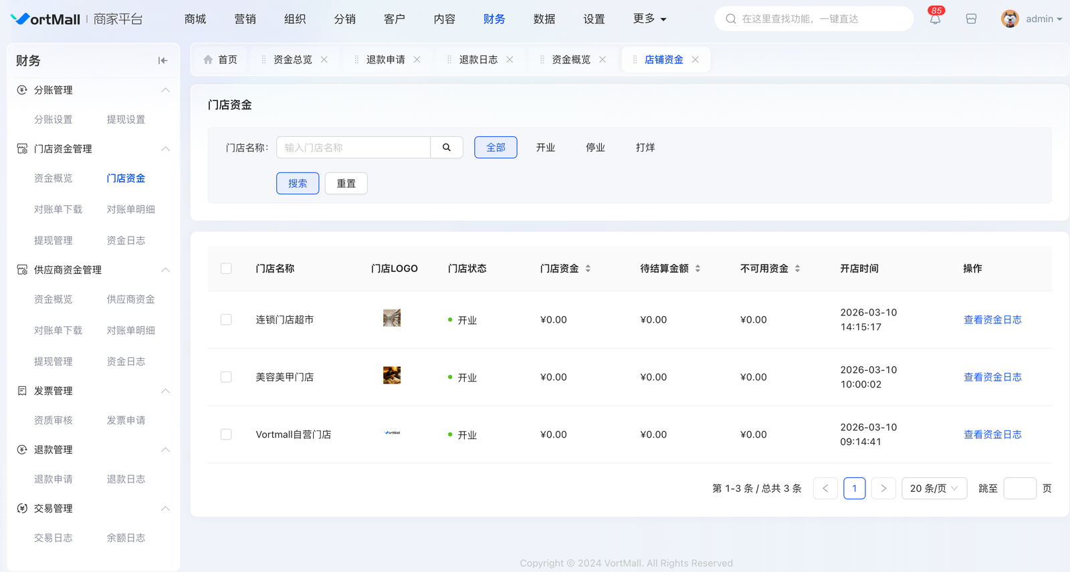View 资金日志 for 美容美甲门店
The height and width of the screenshot is (572, 1070).
pos(992,378)
